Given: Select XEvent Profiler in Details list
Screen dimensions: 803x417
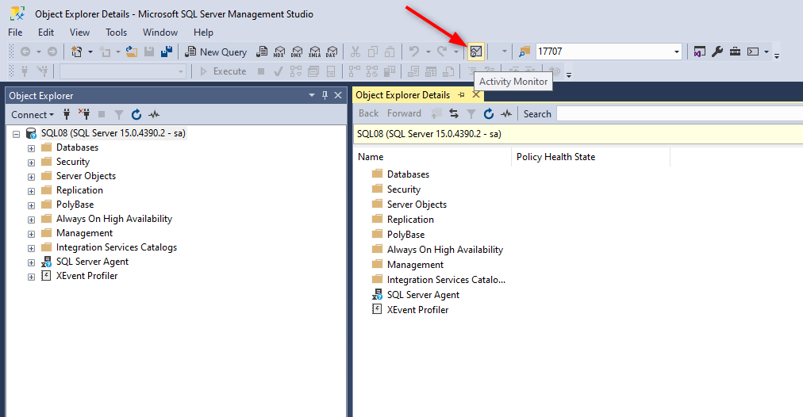Looking at the screenshot, I should (x=417, y=310).
